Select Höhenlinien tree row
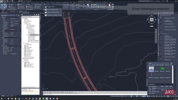 (32, 32)
